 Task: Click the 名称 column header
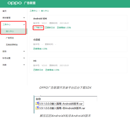tap(38, 99)
